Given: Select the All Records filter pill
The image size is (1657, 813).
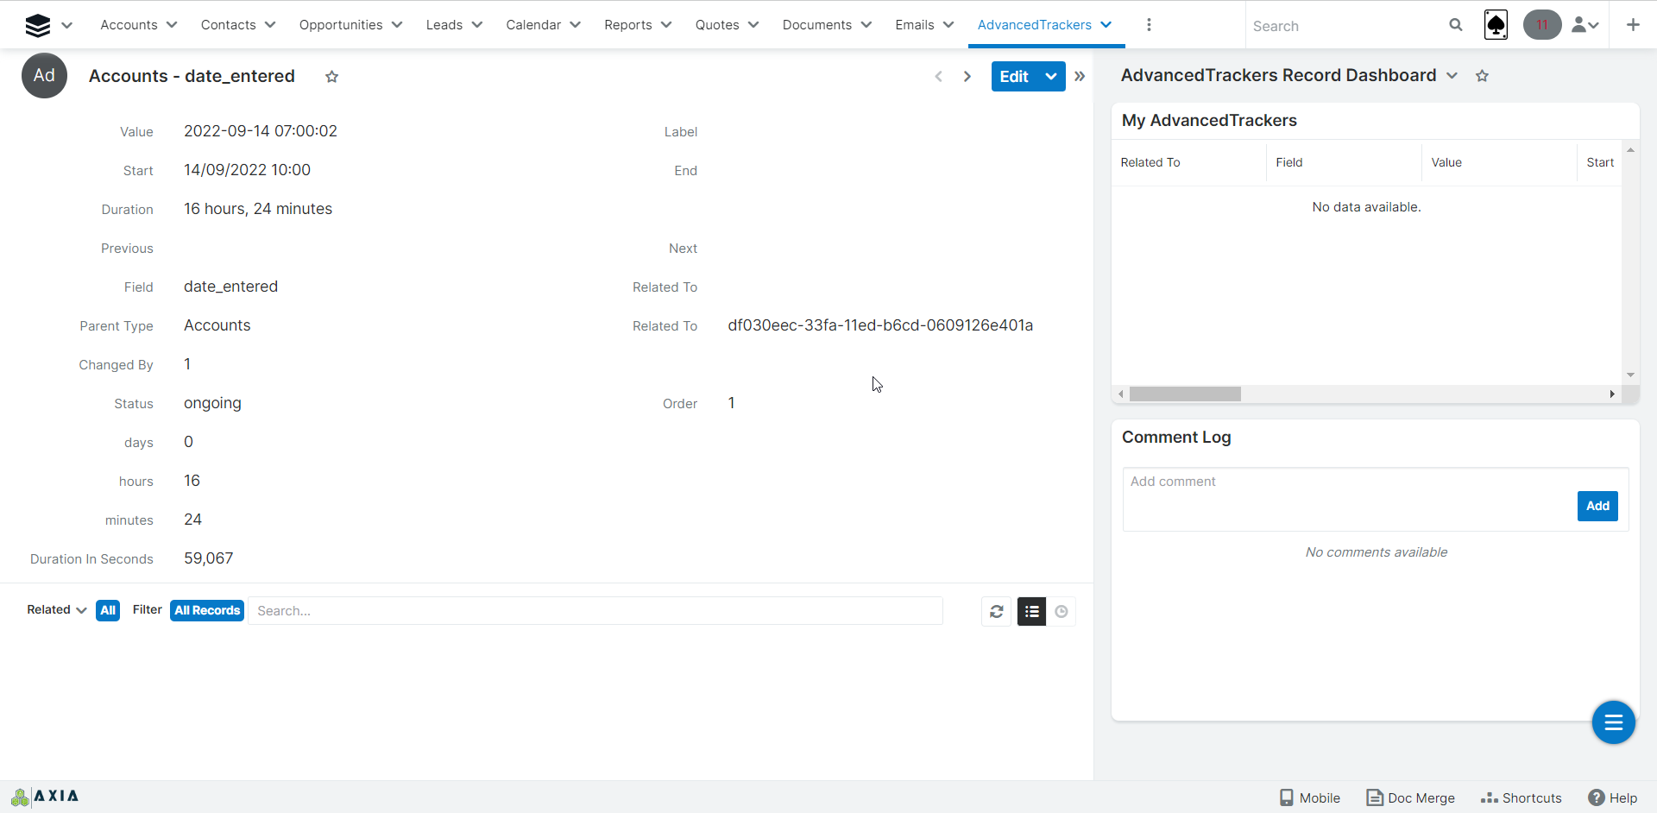Looking at the screenshot, I should (x=207, y=610).
